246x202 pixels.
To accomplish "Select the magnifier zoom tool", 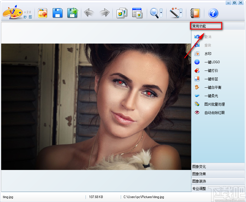I will [x=154, y=13].
